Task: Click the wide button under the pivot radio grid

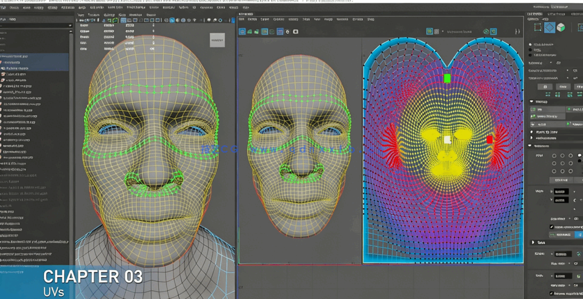Action: click(x=561, y=180)
